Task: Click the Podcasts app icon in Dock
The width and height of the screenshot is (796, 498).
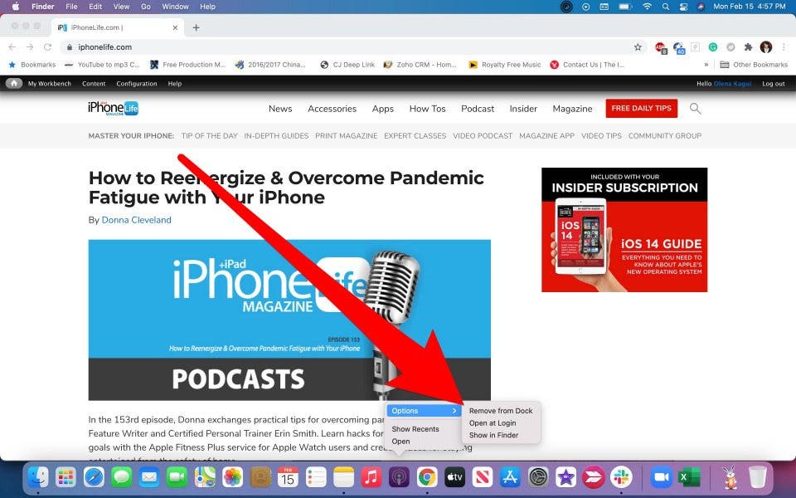Action: pyautogui.click(x=399, y=477)
